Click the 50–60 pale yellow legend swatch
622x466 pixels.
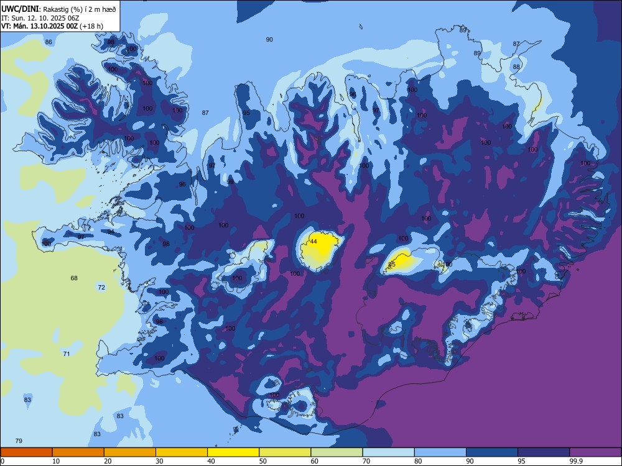click(x=285, y=452)
